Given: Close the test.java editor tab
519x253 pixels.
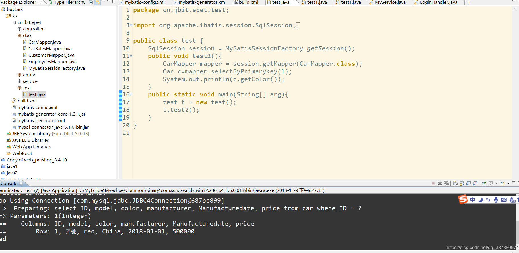Looking at the screenshot, I should point(293,2).
